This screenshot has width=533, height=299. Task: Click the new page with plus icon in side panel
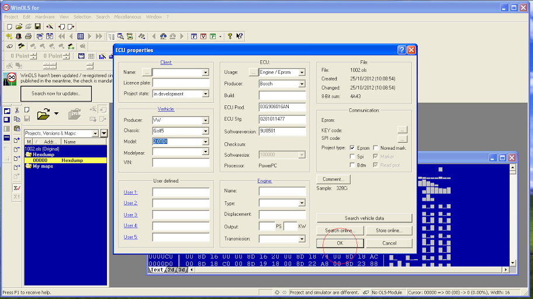coord(17,140)
